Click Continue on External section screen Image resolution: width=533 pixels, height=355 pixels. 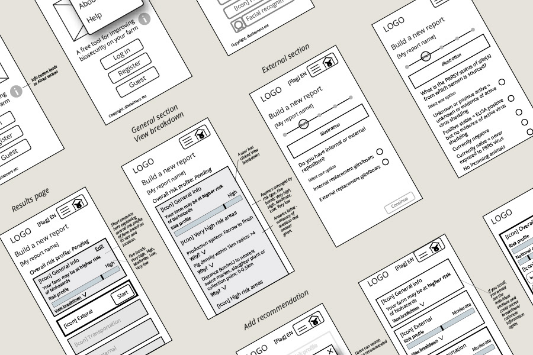coord(399,202)
